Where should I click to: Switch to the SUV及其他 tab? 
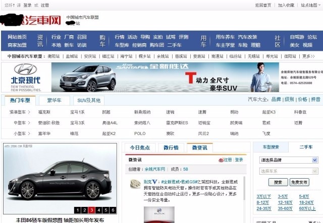[x=89, y=100]
